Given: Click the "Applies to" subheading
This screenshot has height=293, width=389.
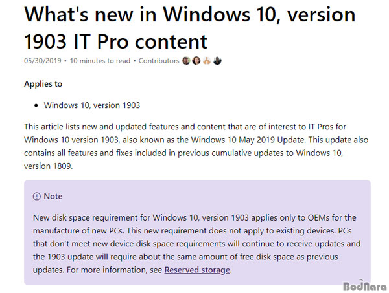Looking at the screenshot, I should (x=43, y=84).
